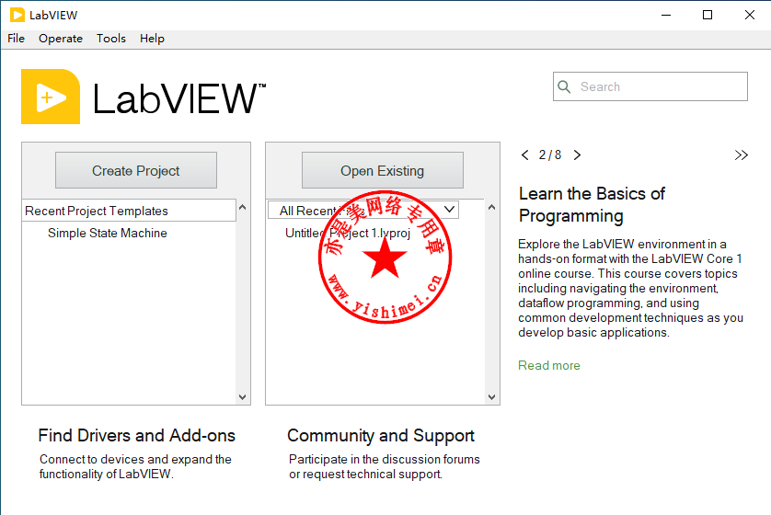
Task: Click down arrow of recent files scrollbar
Action: tap(491, 397)
